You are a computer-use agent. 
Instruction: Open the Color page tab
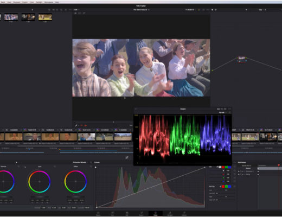(156, 214)
